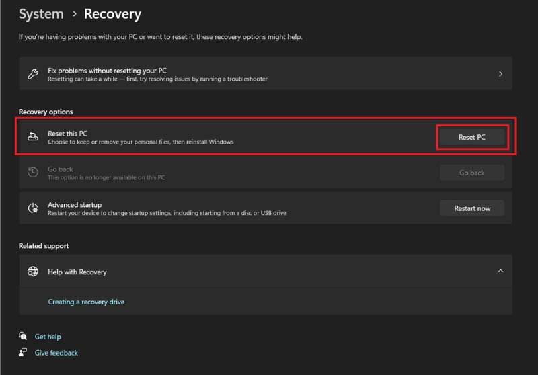Viewport: 538px width, 375px height.
Task: Click the Go back history clock icon
Action: pyautogui.click(x=33, y=173)
